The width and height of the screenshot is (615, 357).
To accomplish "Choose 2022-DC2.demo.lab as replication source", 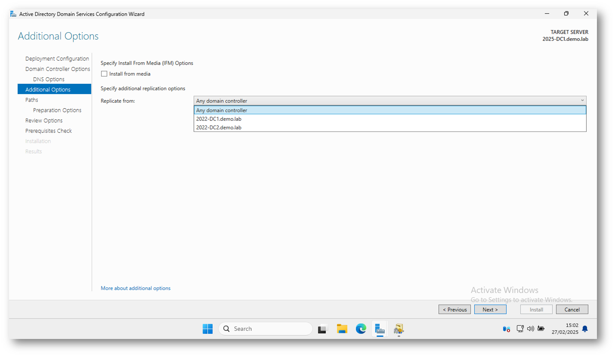I will [390, 128].
